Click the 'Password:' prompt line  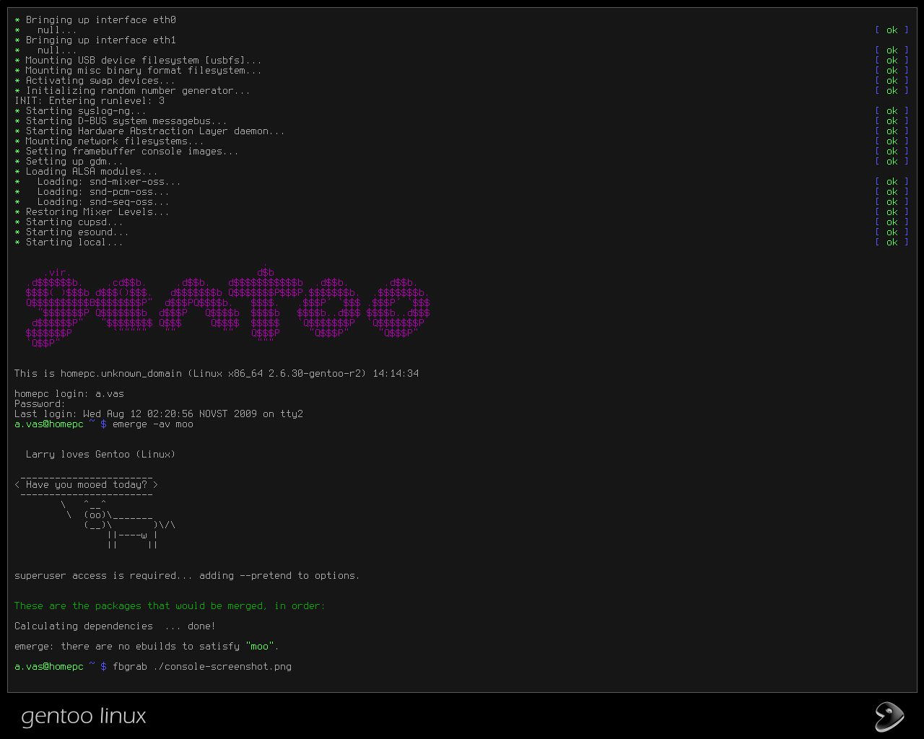[40, 404]
